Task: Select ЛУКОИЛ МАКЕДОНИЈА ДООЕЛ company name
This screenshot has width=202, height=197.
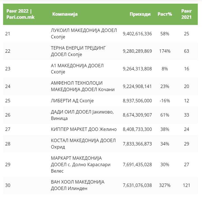Action: [84, 34]
